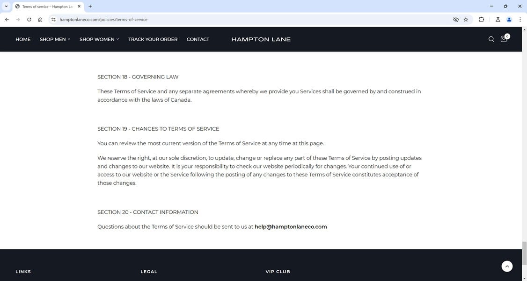The image size is (527, 281).
Task: Bookmark this page with the star icon
Action: pyautogui.click(x=466, y=20)
